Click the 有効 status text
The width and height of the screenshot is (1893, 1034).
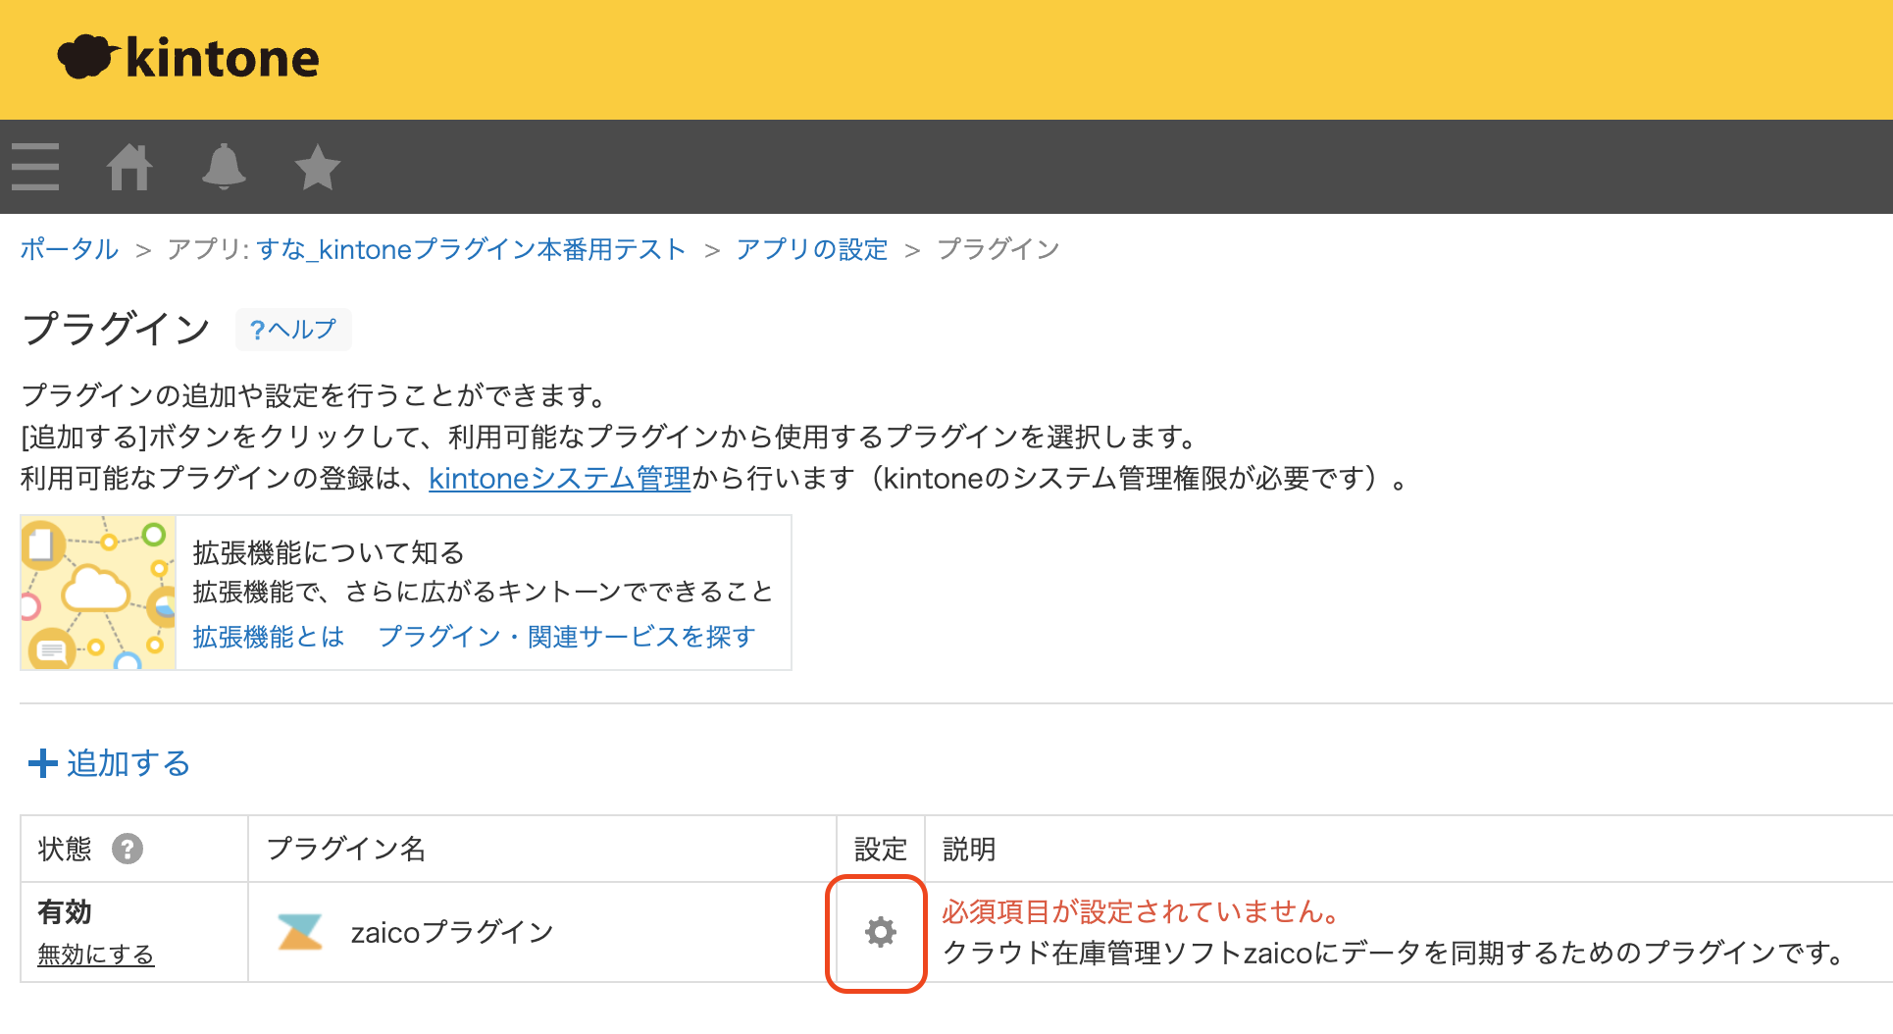tap(65, 912)
